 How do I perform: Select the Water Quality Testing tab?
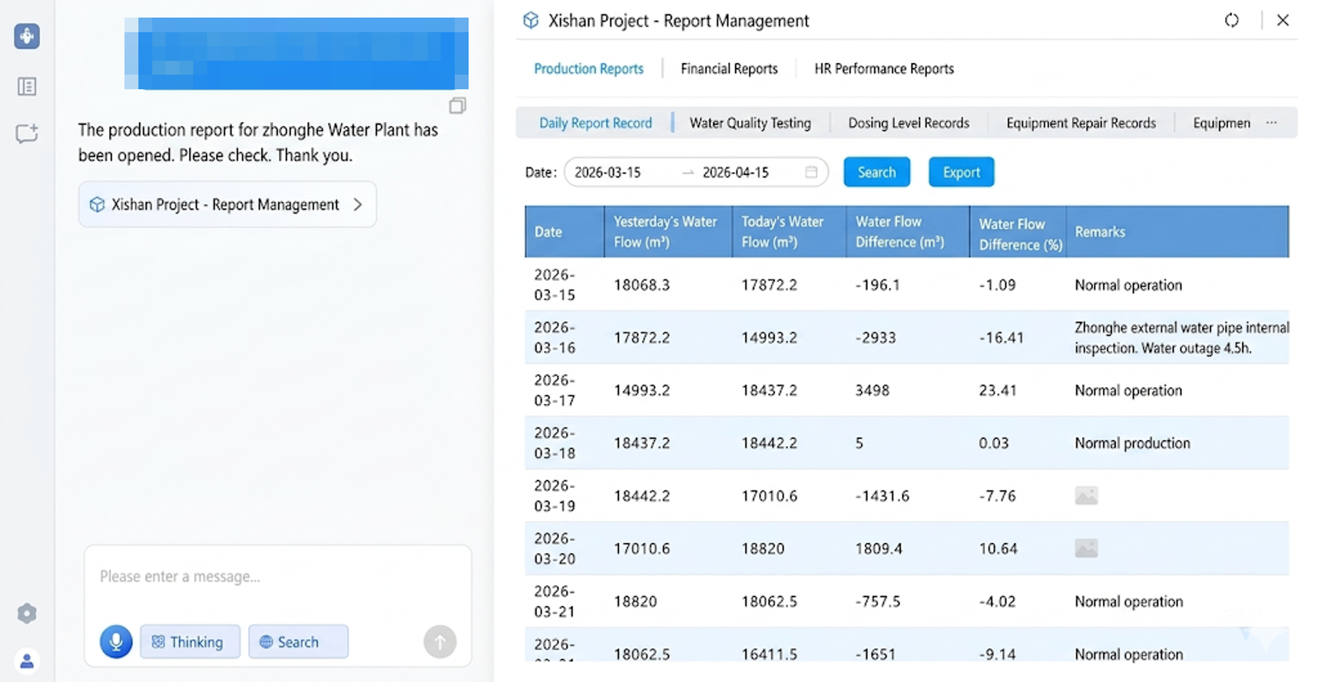coord(751,123)
